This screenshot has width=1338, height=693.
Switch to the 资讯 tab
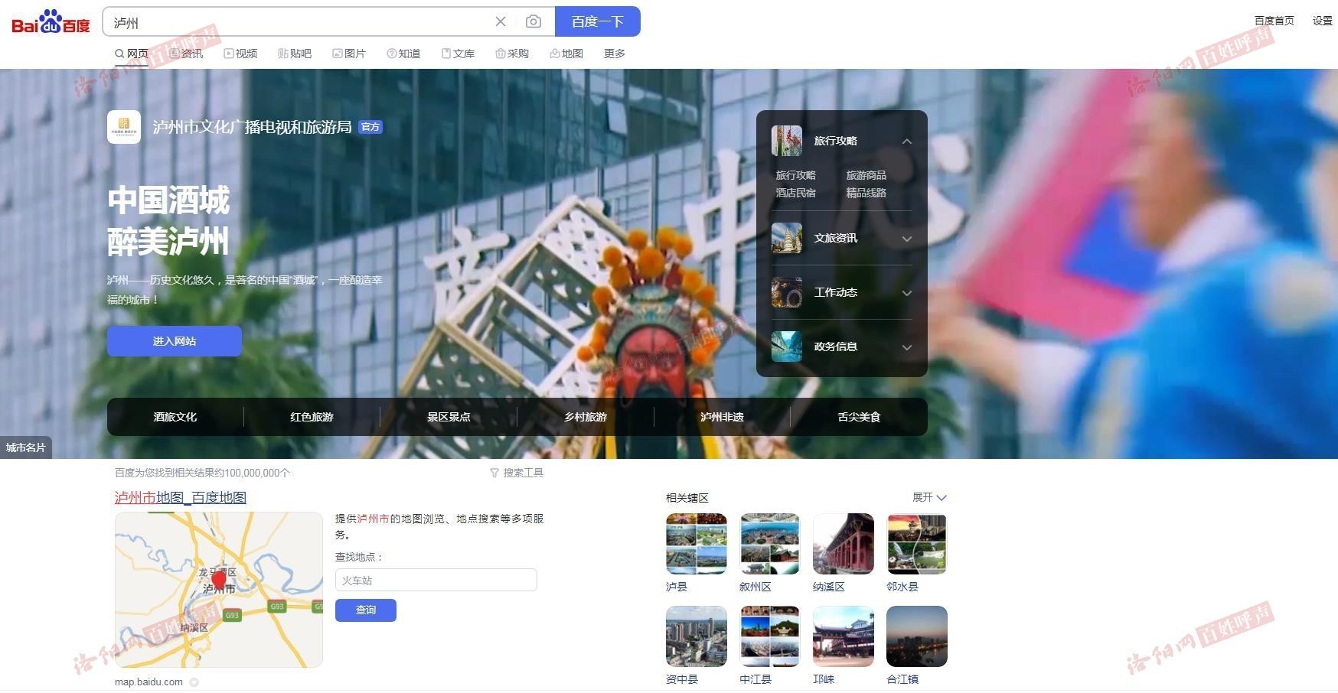186,54
